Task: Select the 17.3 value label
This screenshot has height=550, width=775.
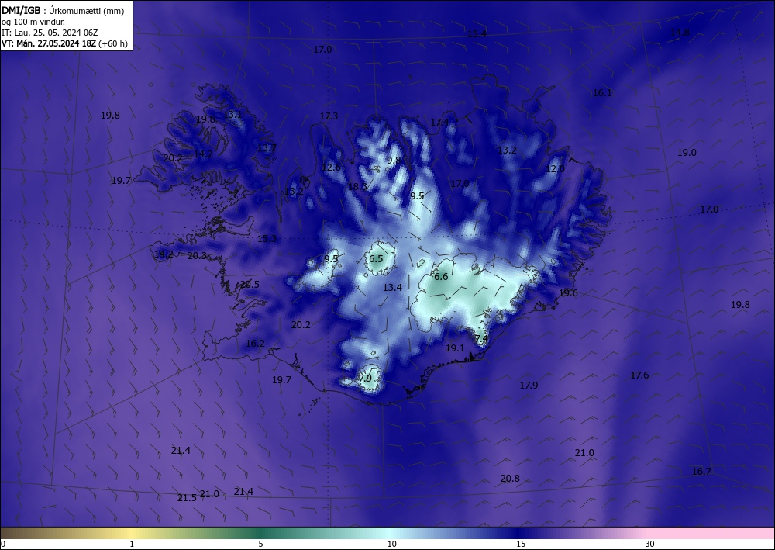Action: point(329,116)
